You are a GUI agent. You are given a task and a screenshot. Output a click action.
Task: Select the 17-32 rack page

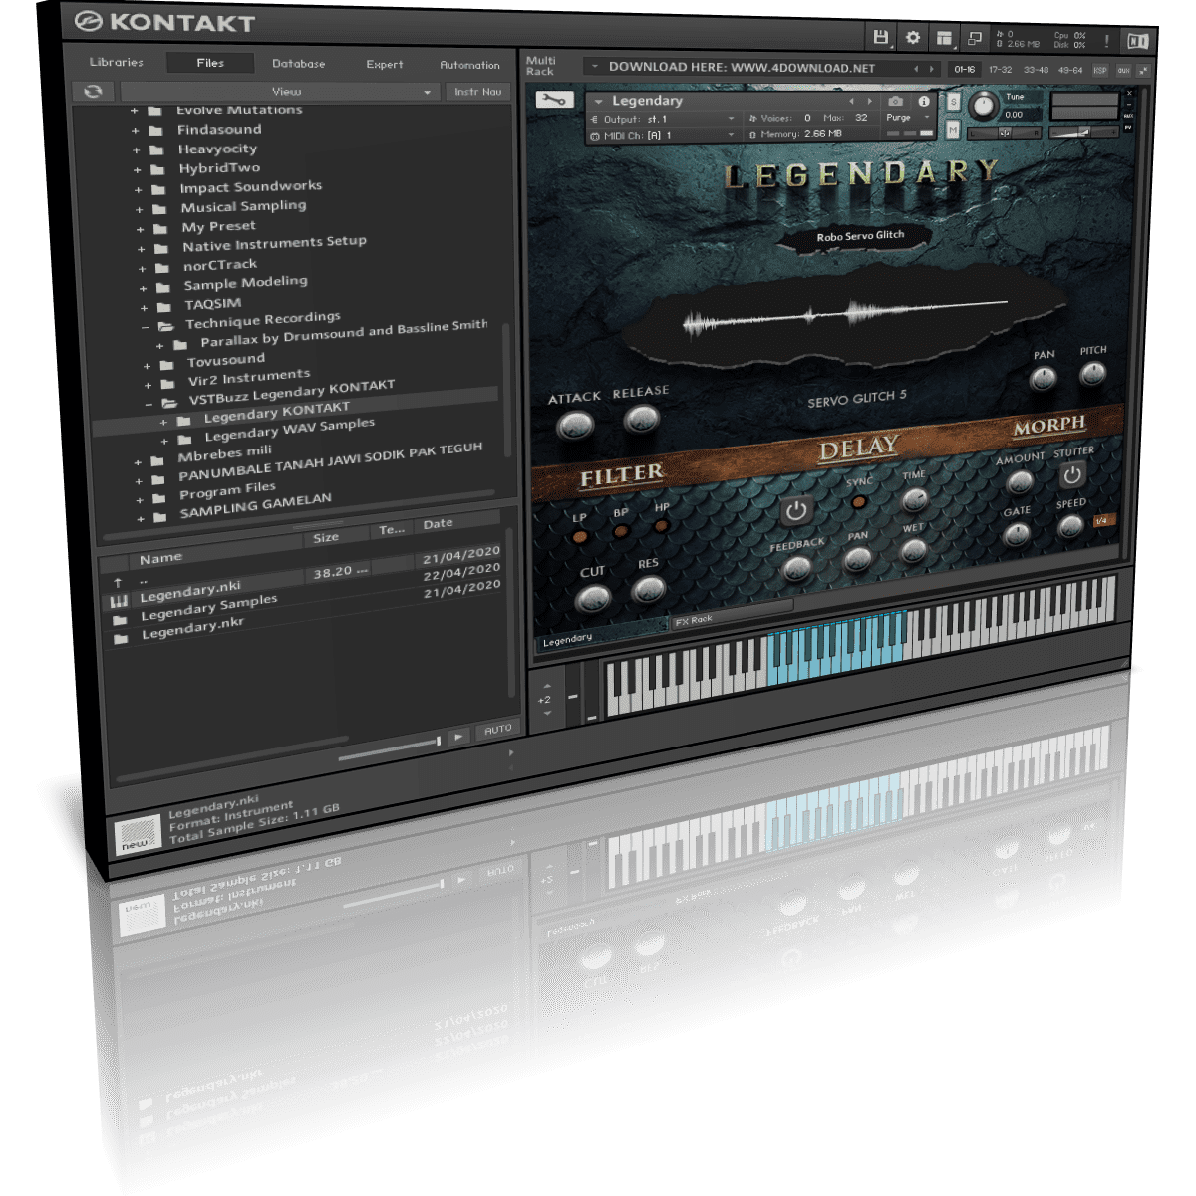[x=1000, y=70]
